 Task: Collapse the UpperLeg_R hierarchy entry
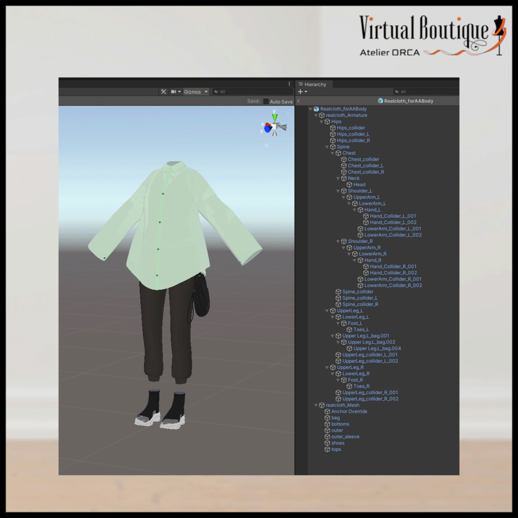[326, 367]
